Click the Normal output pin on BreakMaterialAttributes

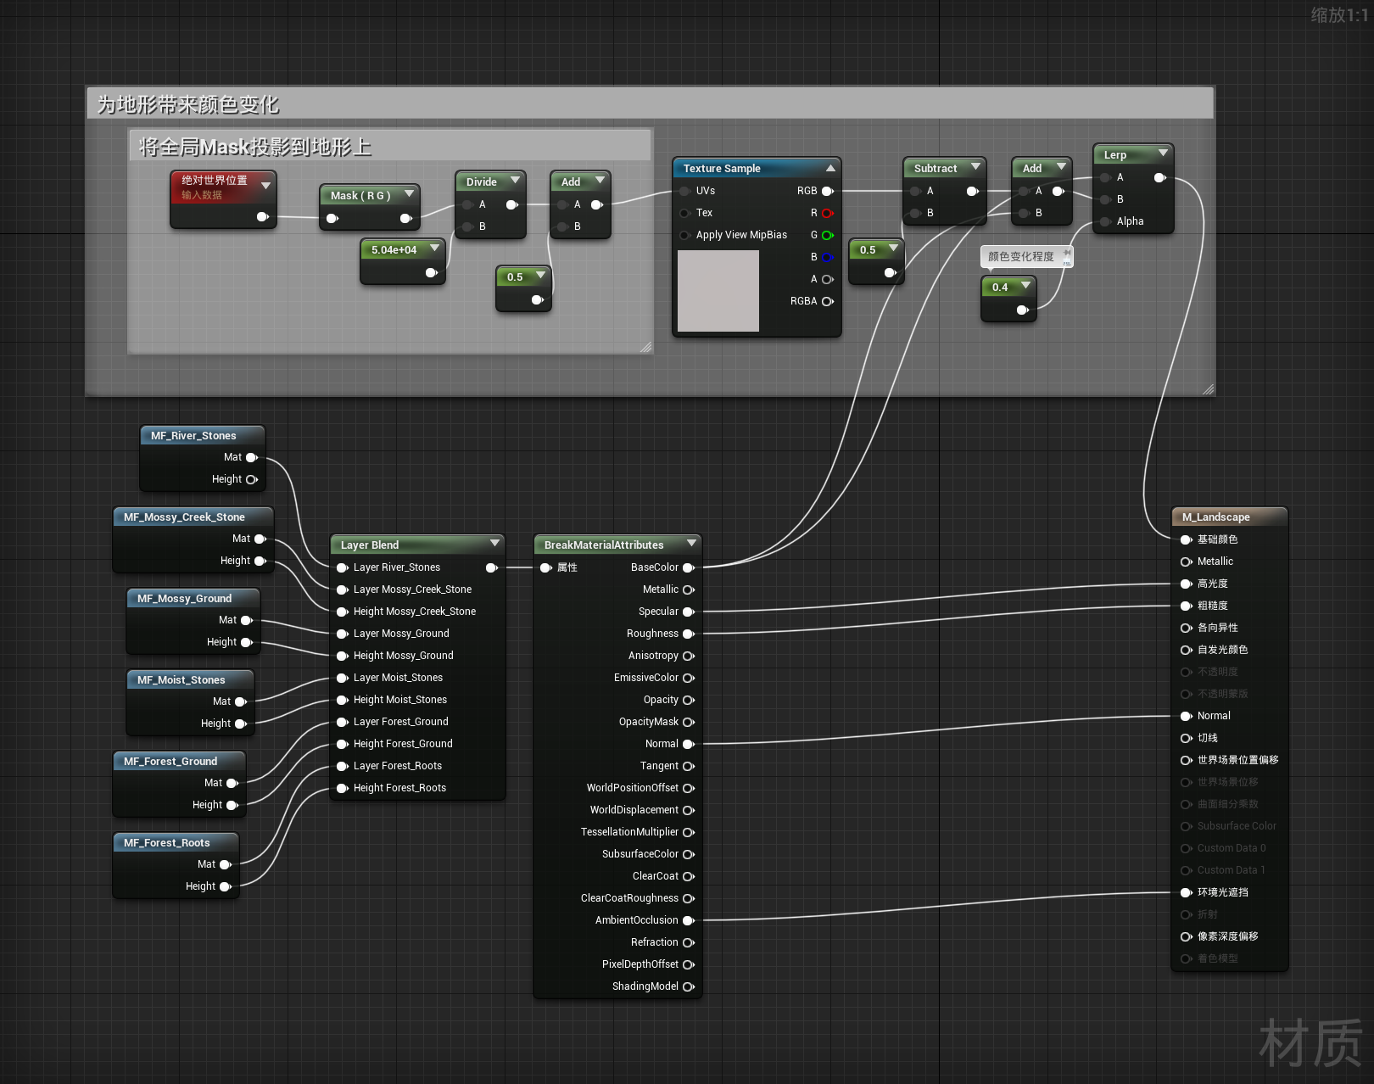(x=688, y=744)
